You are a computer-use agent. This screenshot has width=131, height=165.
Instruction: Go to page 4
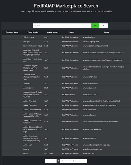coord(70,161)
